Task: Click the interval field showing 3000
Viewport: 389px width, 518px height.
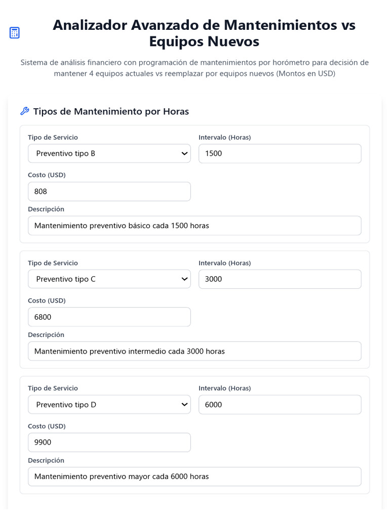Action: coord(280,279)
